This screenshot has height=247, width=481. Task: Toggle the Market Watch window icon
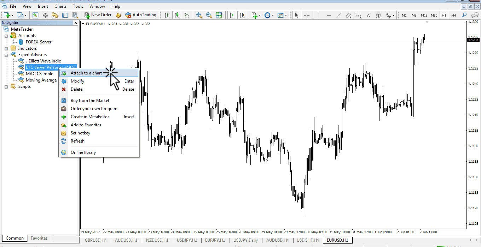click(35, 15)
